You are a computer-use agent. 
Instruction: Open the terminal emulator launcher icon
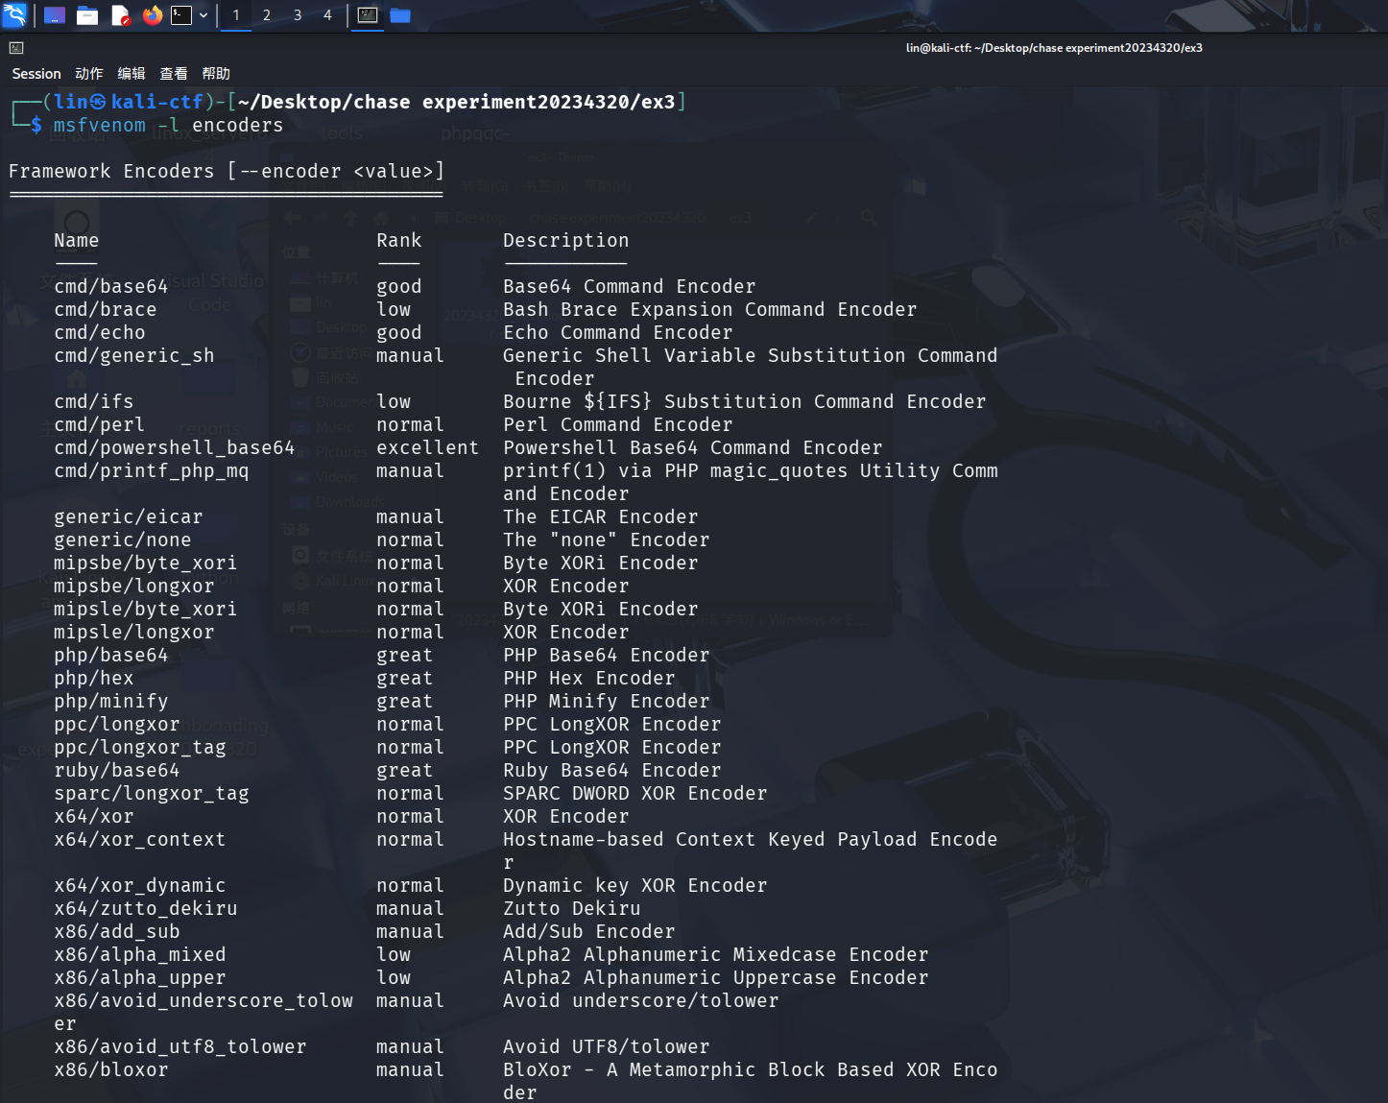(x=181, y=15)
